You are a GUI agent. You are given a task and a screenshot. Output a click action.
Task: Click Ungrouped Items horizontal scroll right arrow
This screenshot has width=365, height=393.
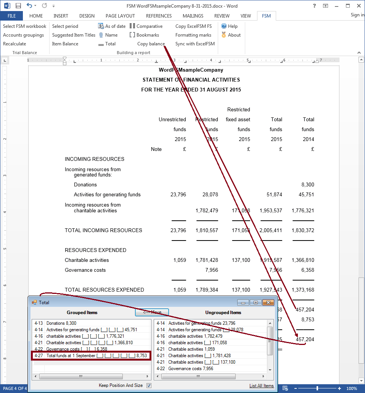[x=263, y=377]
